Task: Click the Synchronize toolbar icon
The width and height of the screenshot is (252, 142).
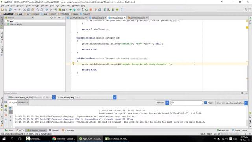Action: coord(10,9)
